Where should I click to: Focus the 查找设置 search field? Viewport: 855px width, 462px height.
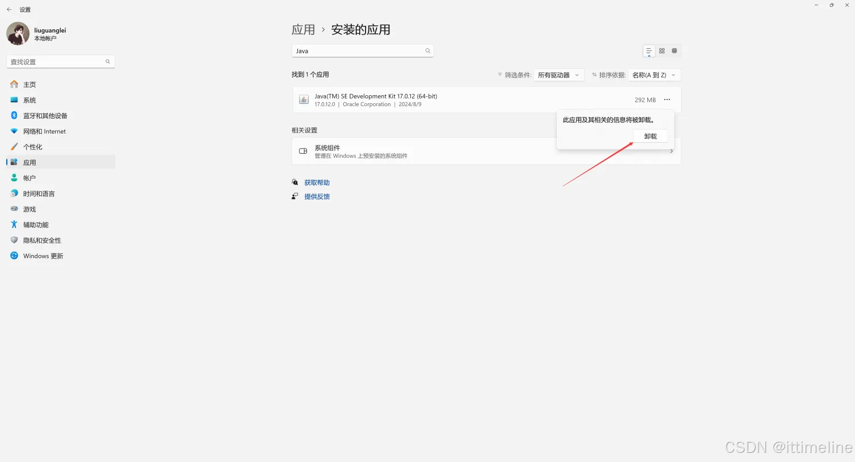coord(61,61)
